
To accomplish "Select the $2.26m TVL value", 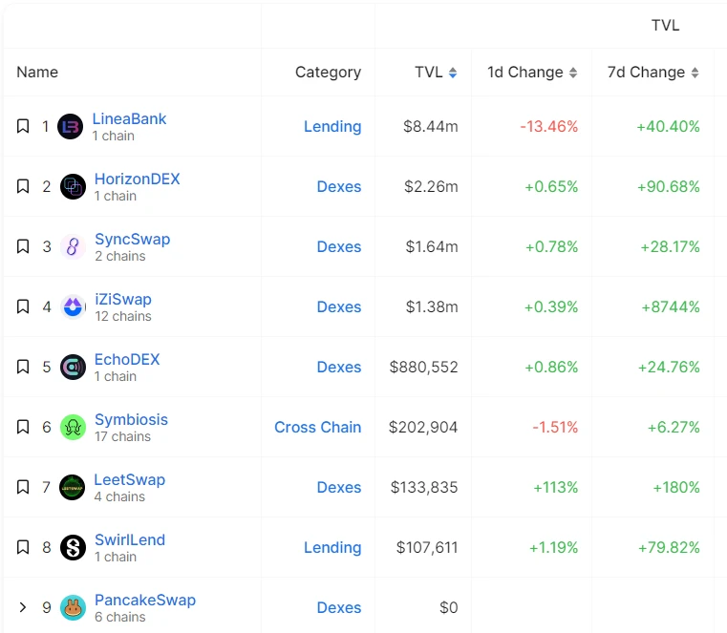I will pos(431,186).
